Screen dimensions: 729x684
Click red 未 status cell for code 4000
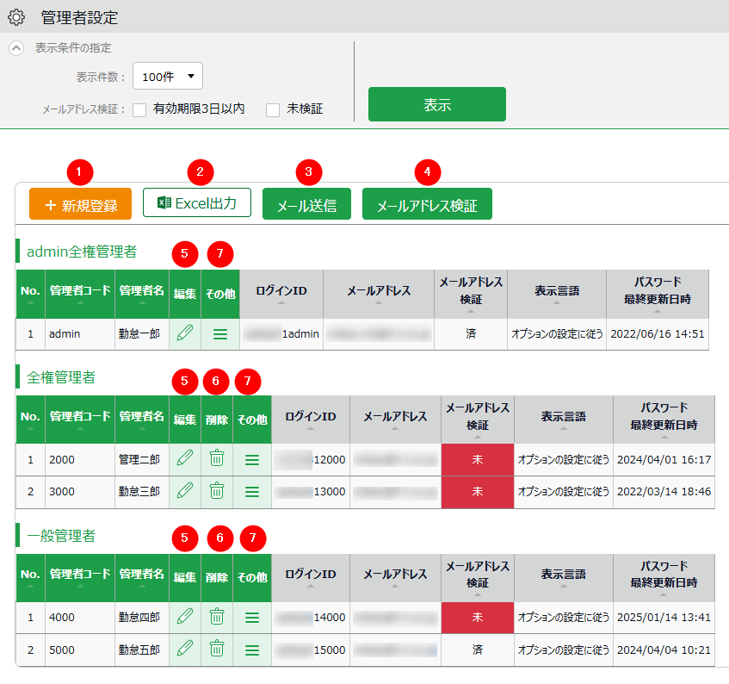pos(477,617)
